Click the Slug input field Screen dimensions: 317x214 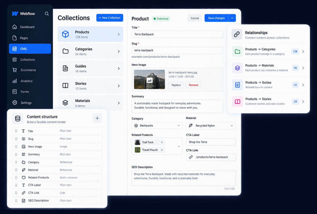177,50
